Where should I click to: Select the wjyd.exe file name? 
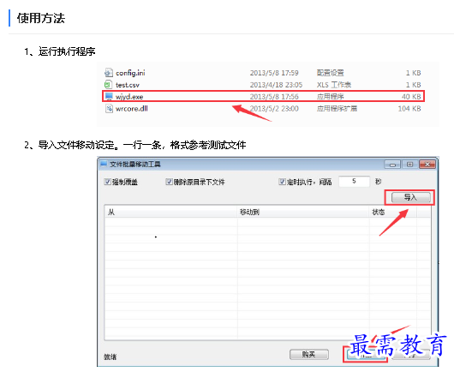pyautogui.click(x=129, y=97)
